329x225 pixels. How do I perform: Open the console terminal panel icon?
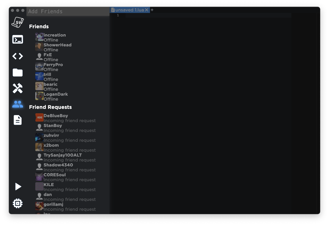click(x=18, y=40)
